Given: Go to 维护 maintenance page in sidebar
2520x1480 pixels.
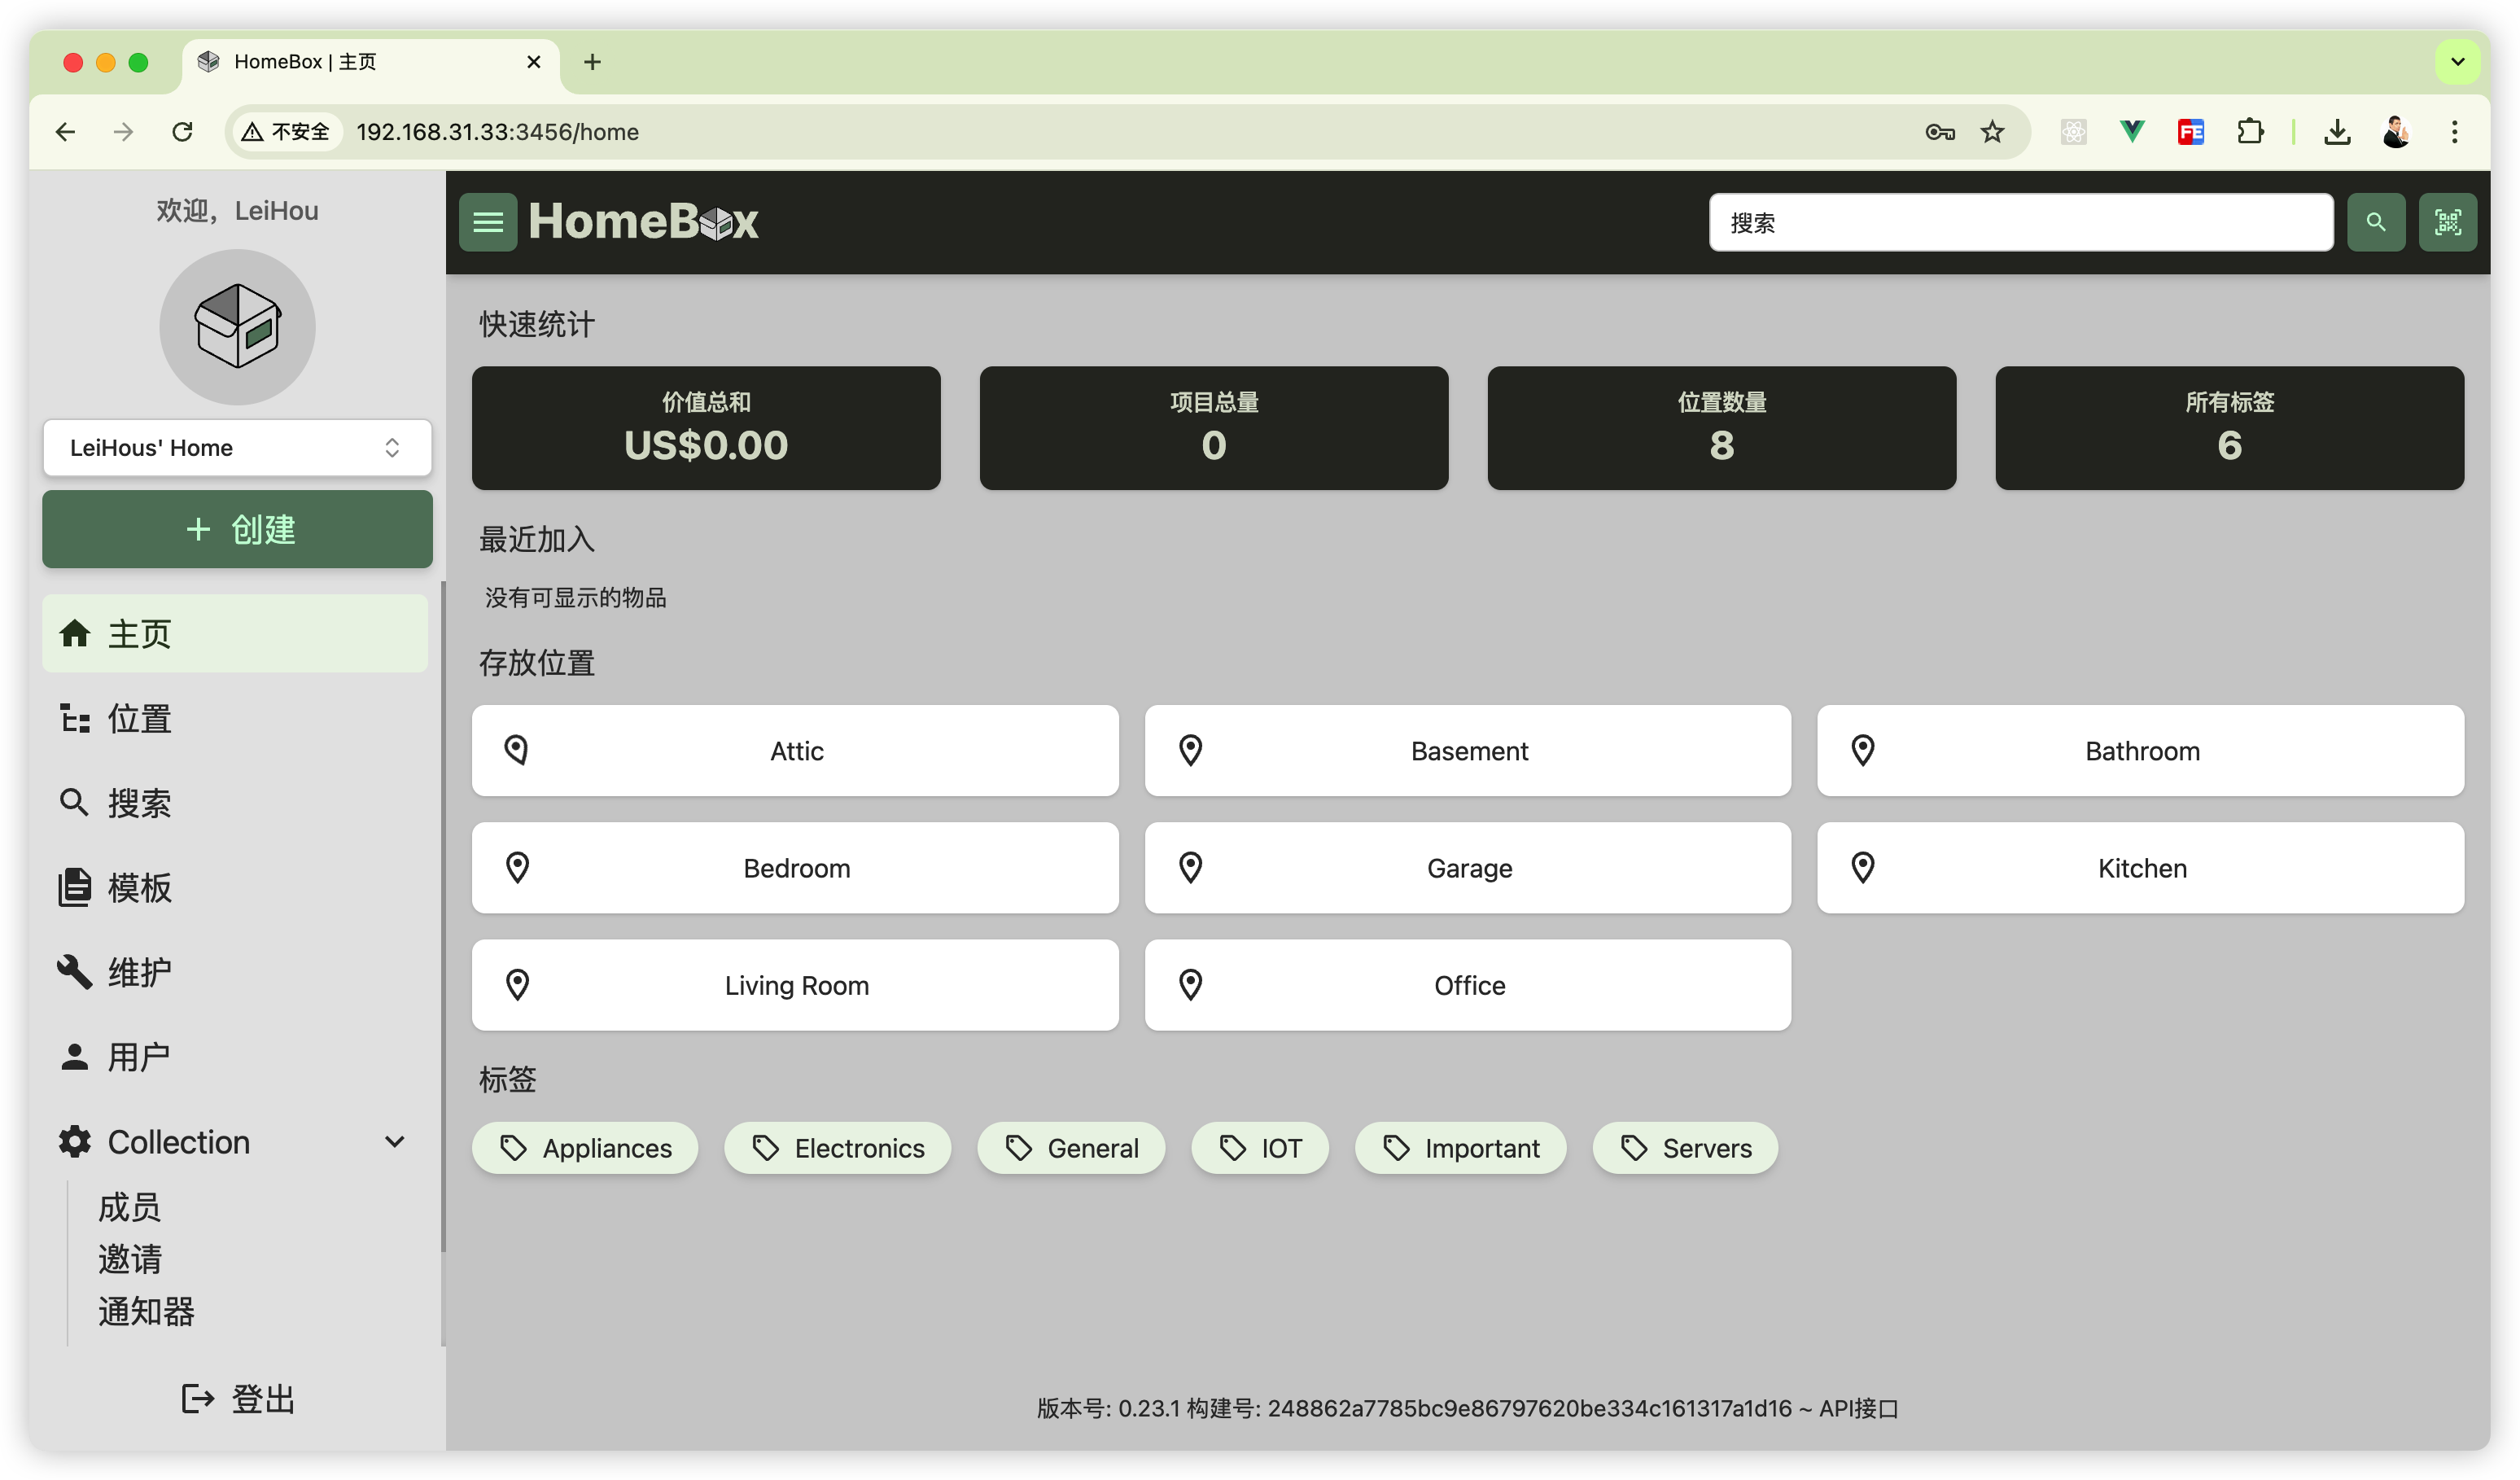Looking at the screenshot, I should click(138, 971).
